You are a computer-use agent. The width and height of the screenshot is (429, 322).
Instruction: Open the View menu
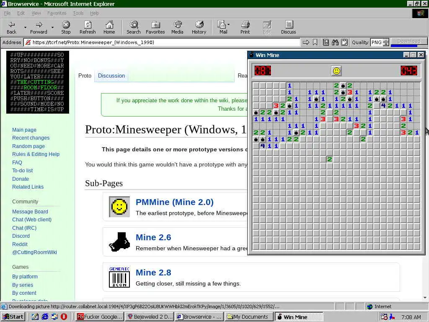coord(36,13)
